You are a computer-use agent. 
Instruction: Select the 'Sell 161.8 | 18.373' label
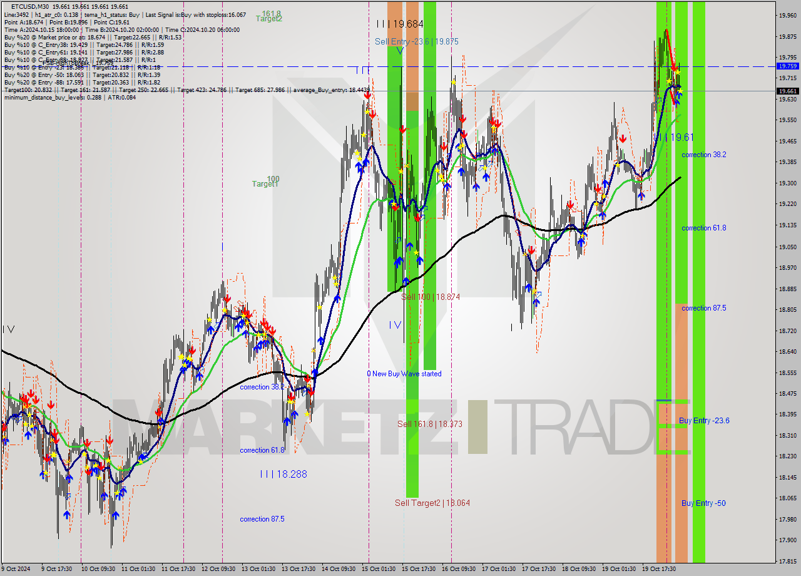(430, 424)
